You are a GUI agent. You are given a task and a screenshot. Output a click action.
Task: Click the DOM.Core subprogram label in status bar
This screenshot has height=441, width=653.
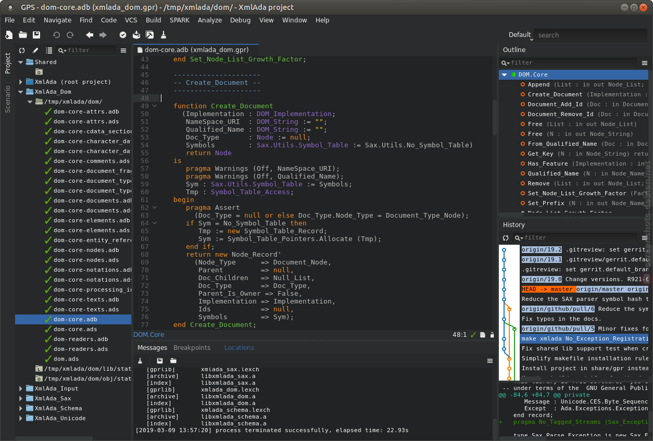pyautogui.click(x=149, y=335)
